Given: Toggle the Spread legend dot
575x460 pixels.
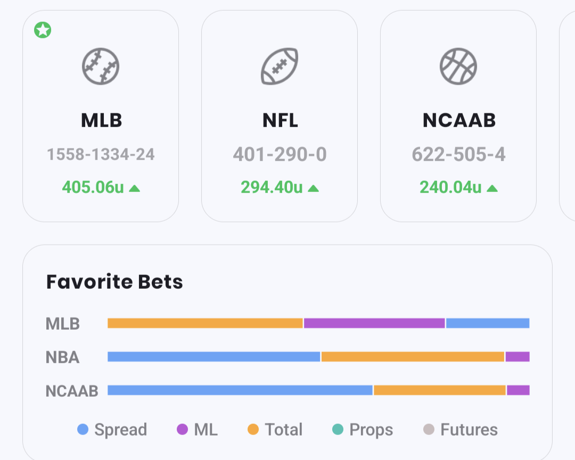Looking at the screenshot, I should pos(83,429).
